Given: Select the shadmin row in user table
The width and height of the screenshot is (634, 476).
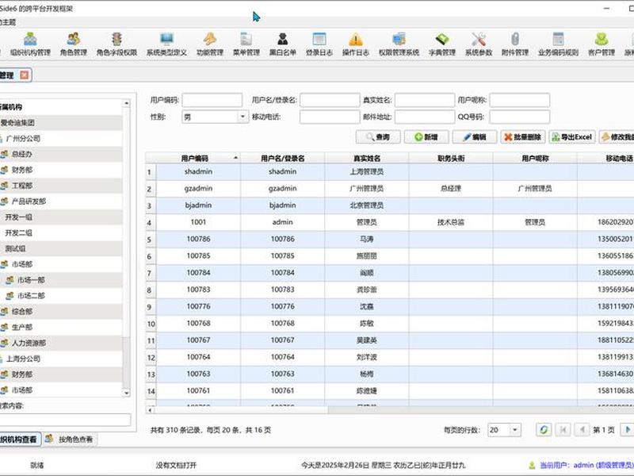Looking at the screenshot, I should pos(390,171).
